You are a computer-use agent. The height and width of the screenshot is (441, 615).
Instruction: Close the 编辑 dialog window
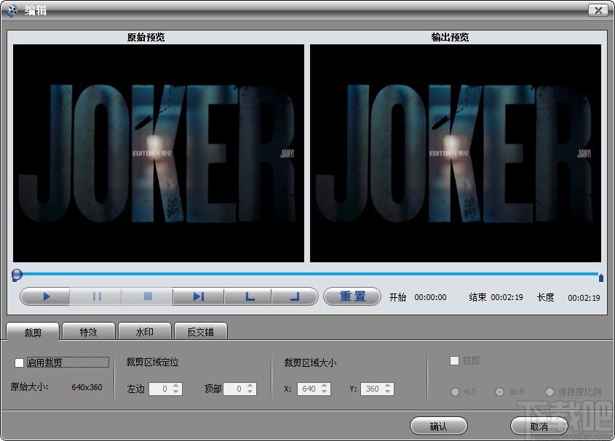tap(598, 10)
